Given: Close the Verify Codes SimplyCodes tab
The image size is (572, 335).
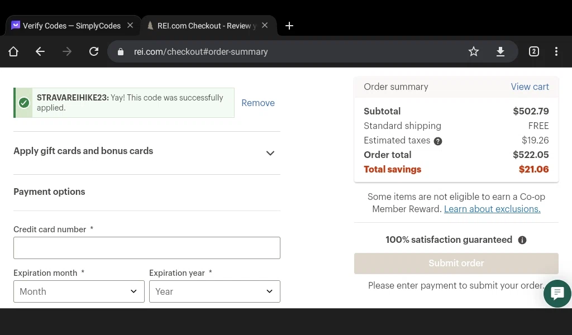Looking at the screenshot, I should click(x=130, y=25).
